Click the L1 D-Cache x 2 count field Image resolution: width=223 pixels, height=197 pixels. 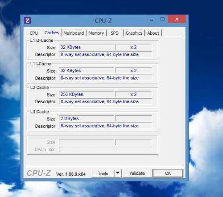click(133, 47)
